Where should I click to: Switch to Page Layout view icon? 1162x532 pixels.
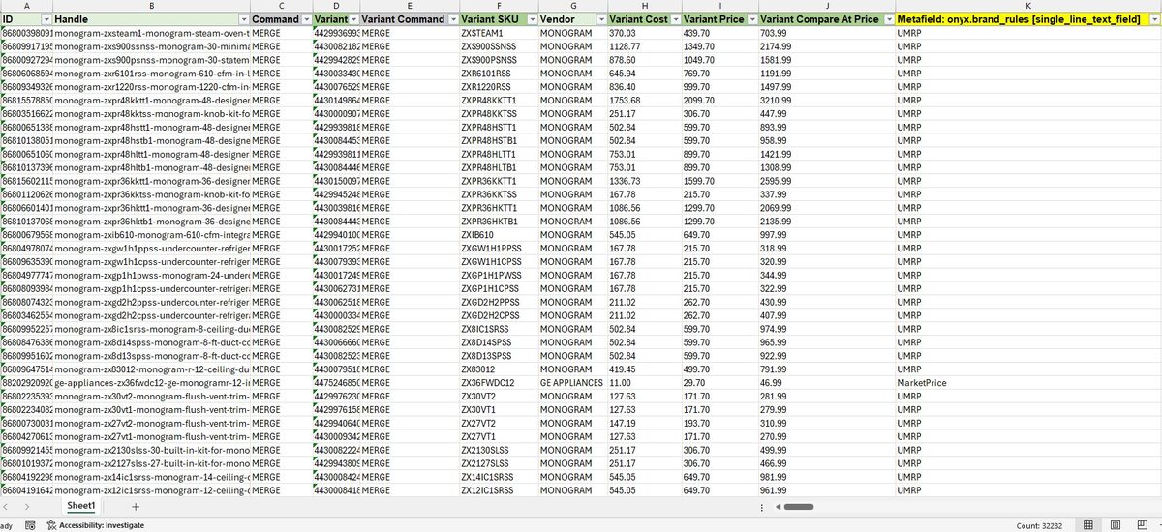click(1116, 524)
